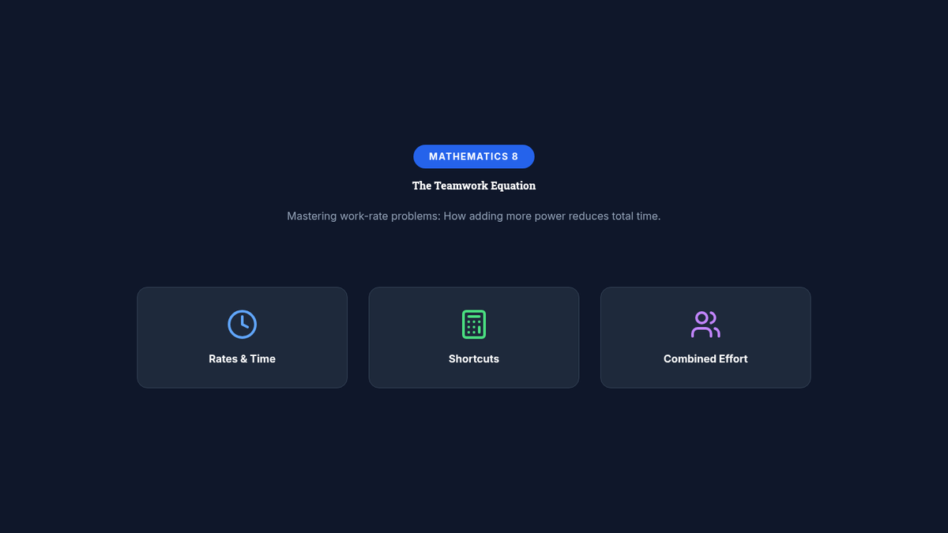Open the Shortcuts card

pos(474,338)
